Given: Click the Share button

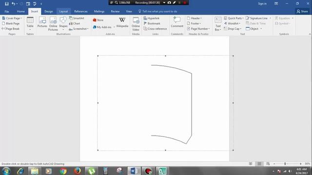Looking at the screenshot, I should click(x=302, y=12).
